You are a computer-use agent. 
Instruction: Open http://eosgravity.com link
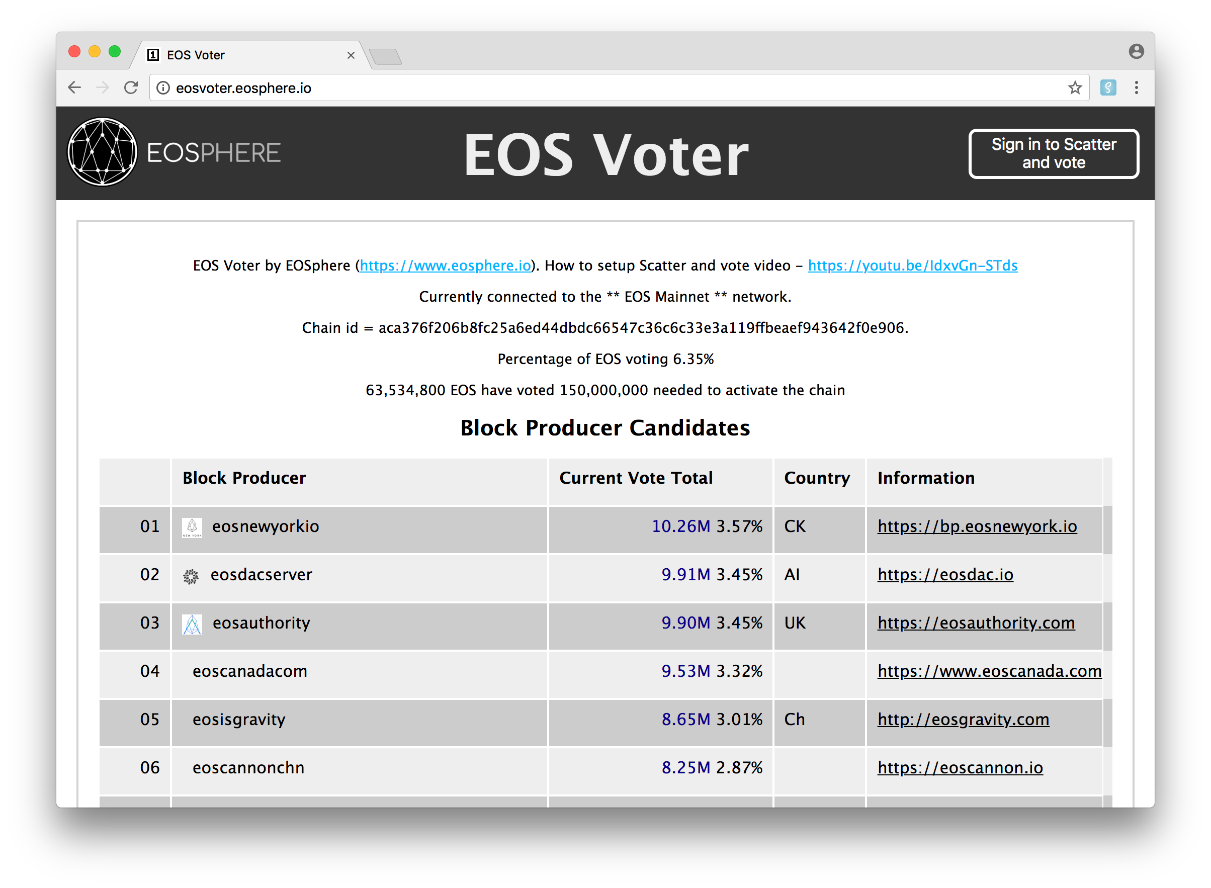[x=963, y=719]
